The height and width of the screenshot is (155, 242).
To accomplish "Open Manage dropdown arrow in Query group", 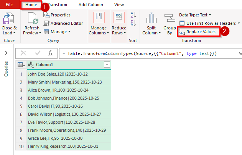I will 69,32.
